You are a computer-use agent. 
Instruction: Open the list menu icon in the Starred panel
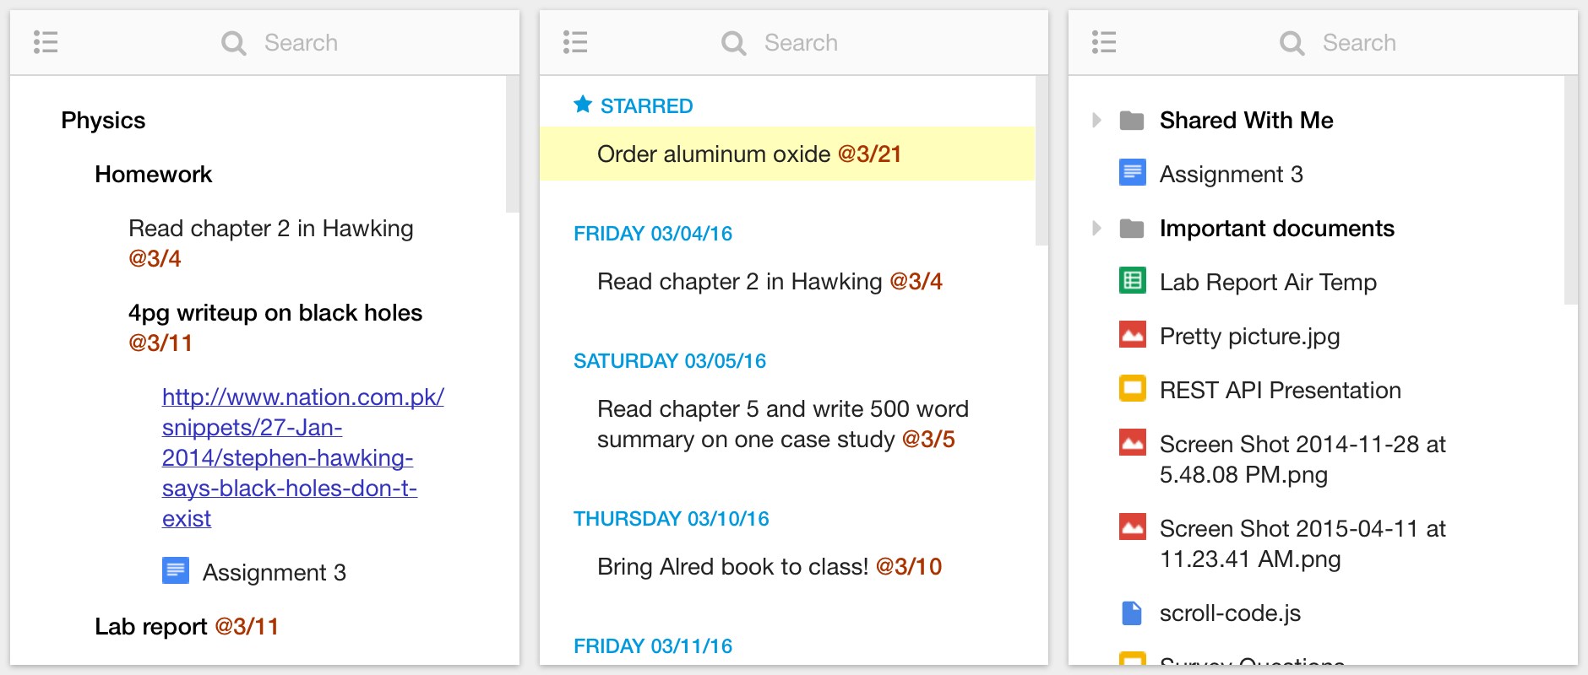click(x=575, y=42)
